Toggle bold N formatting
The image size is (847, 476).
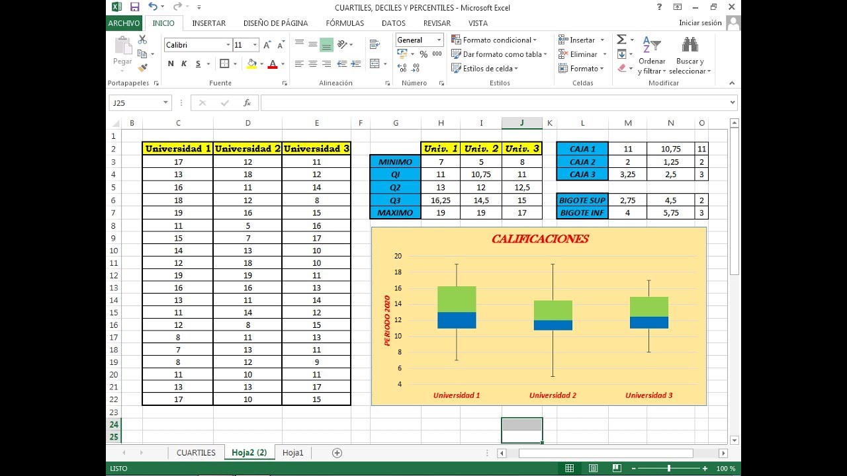[x=171, y=64]
